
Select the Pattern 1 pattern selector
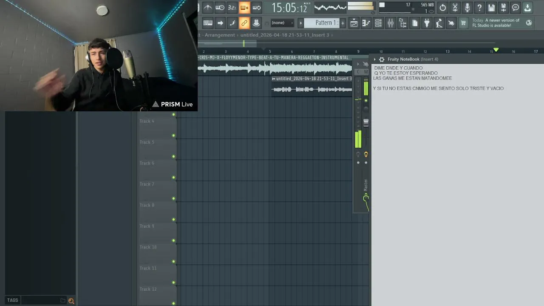coord(322,23)
